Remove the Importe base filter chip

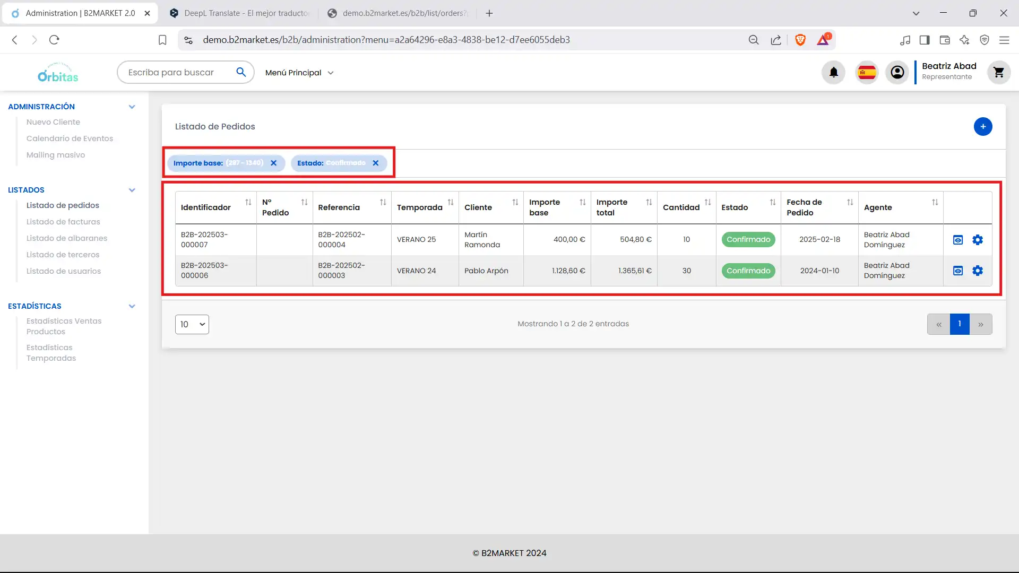point(273,163)
